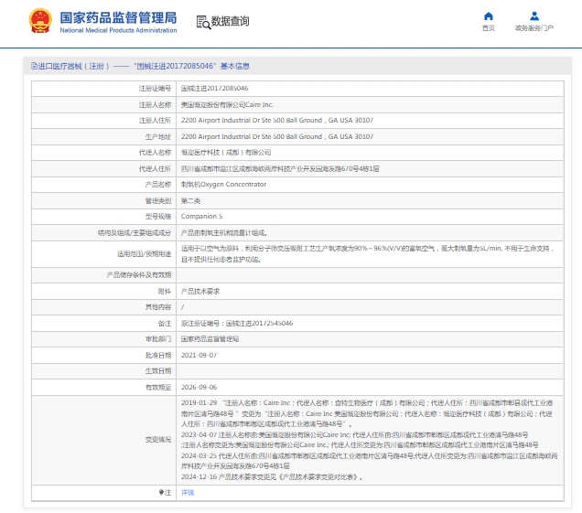582x513 pixels.
Task: Click the 数据查询 heading text
Action: coord(230,21)
